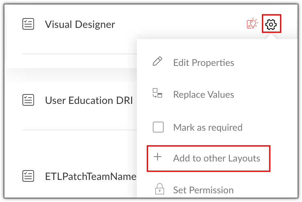Tick the Mark as required checkbox
This screenshot has width=302, height=202.
158,127
